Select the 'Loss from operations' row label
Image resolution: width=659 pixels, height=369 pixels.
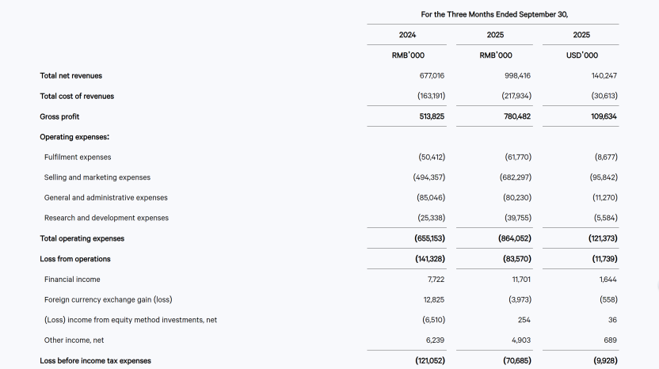click(x=75, y=259)
